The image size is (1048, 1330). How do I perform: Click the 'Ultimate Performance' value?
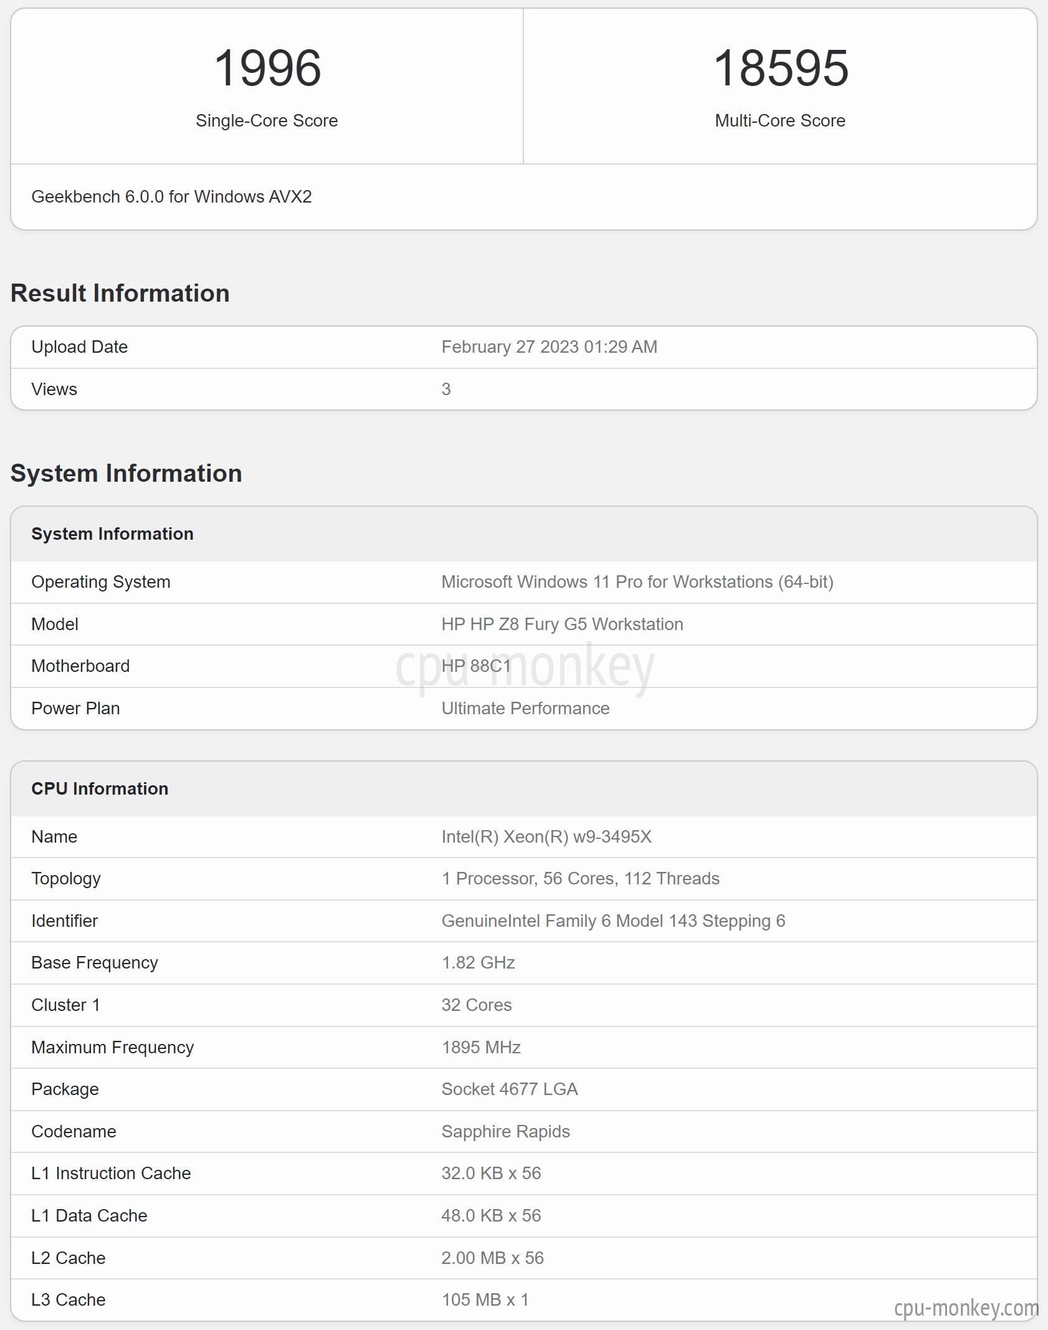click(x=526, y=708)
